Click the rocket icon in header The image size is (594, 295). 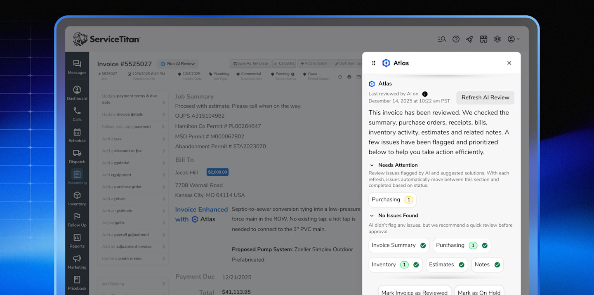(469, 39)
